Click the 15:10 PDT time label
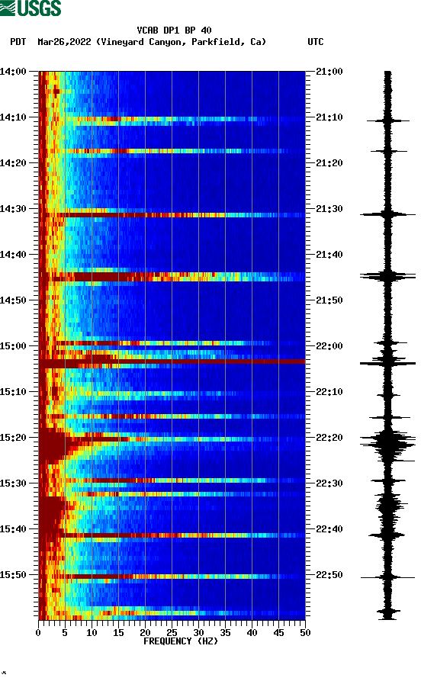 (x=13, y=392)
